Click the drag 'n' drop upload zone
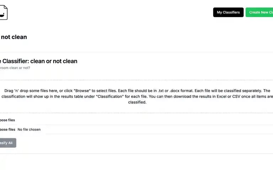This screenshot has height=170, width=273. pyautogui.click(x=136, y=96)
